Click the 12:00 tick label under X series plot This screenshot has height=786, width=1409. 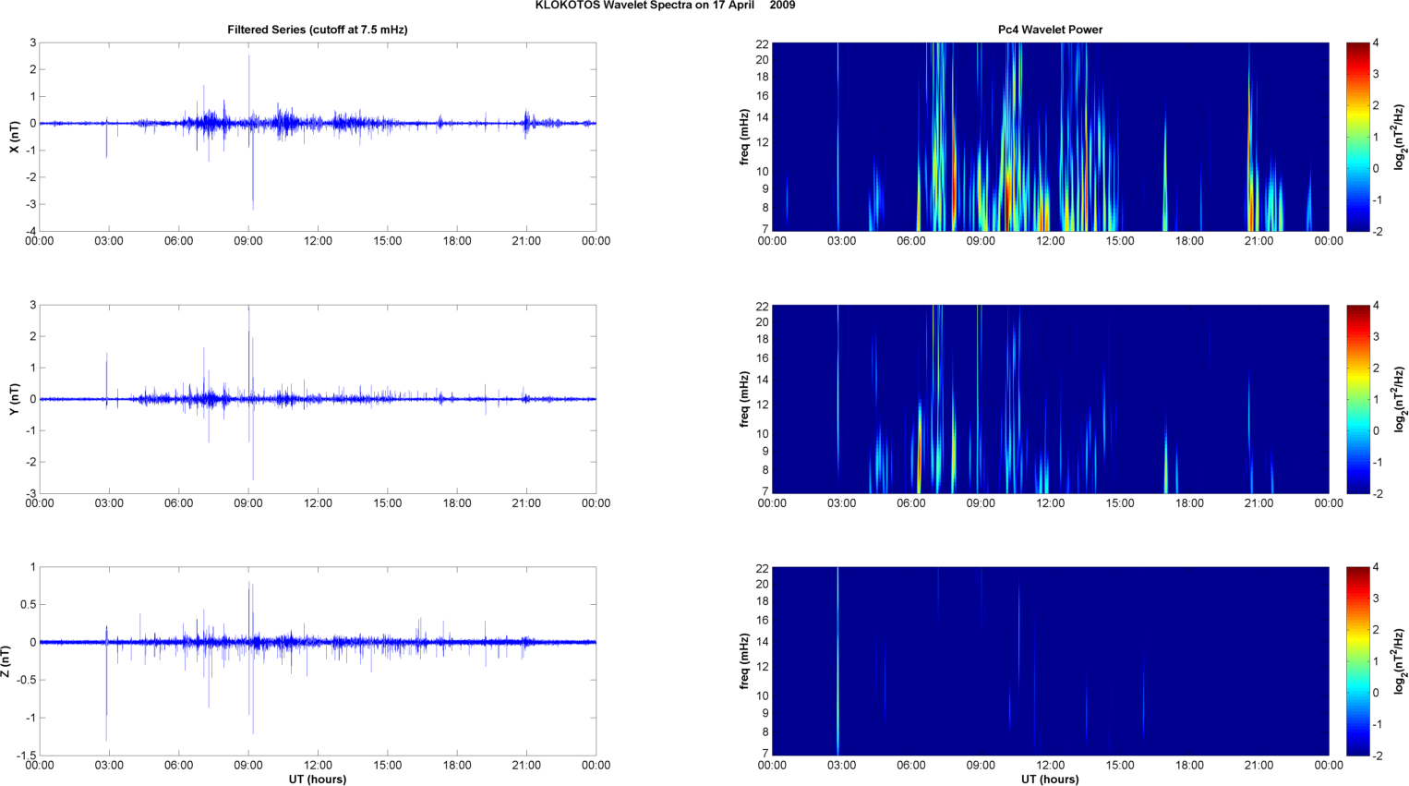coord(318,241)
